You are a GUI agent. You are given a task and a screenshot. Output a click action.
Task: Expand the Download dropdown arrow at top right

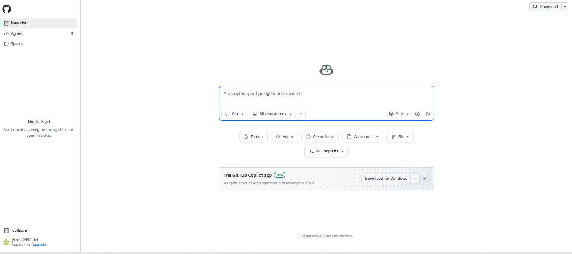565,6
